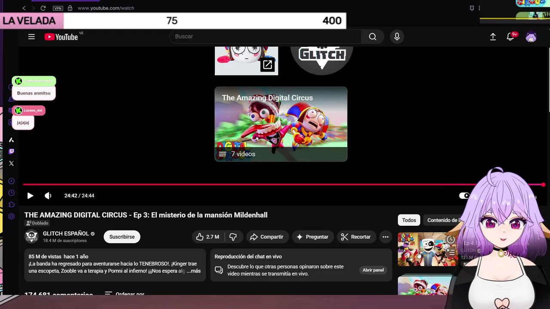
Task: Go back with the browser back arrow
Action: (24, 8)
